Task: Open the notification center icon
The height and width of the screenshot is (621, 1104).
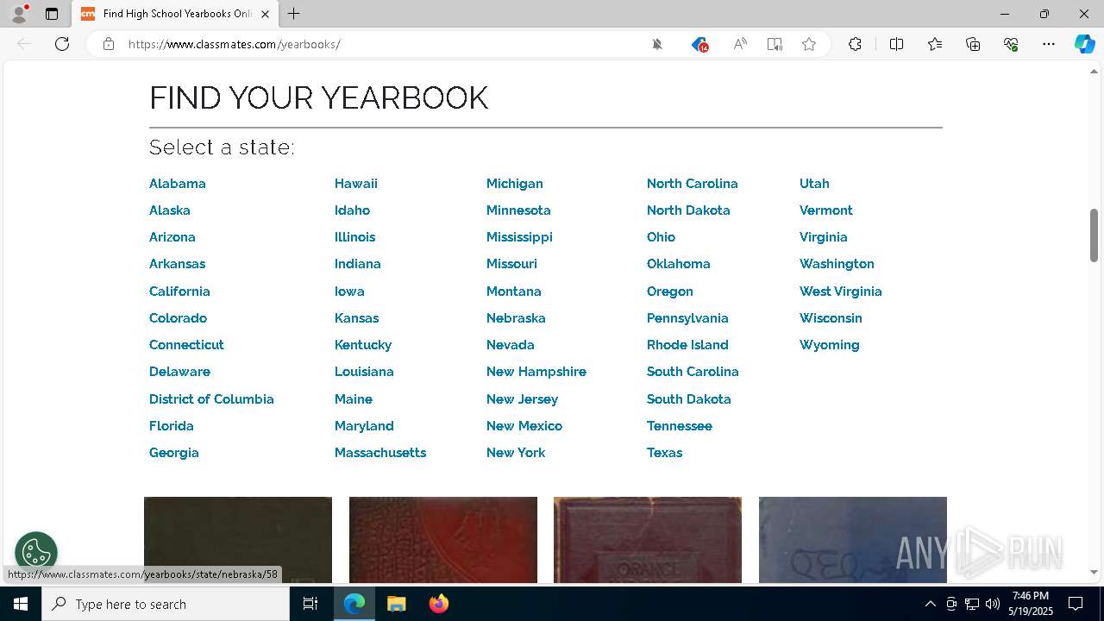Action: [1076, 604]
